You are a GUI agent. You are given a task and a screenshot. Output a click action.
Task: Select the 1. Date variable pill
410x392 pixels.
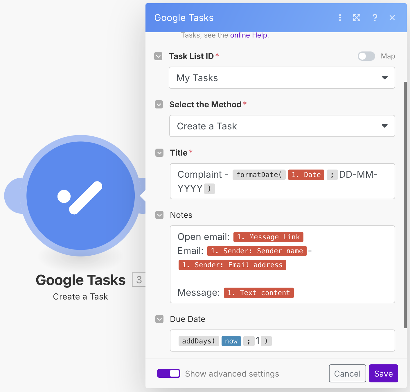tap(306, 175)
